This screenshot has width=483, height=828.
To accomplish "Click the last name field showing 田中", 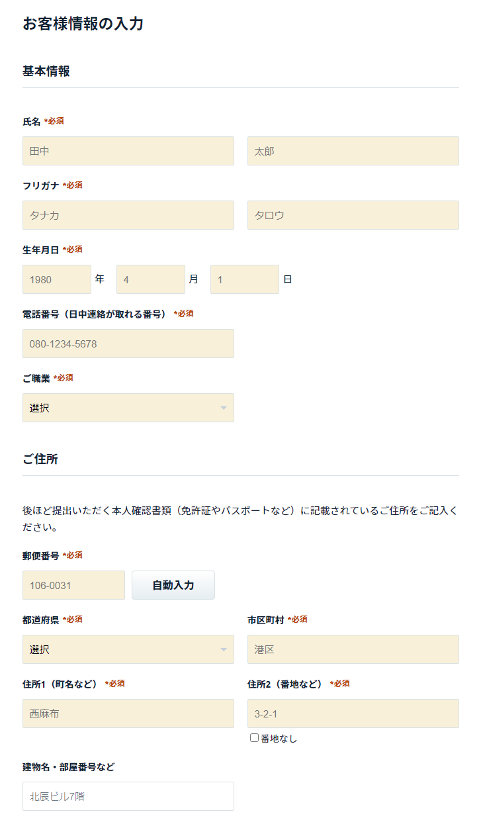I will tap(128, 151).
